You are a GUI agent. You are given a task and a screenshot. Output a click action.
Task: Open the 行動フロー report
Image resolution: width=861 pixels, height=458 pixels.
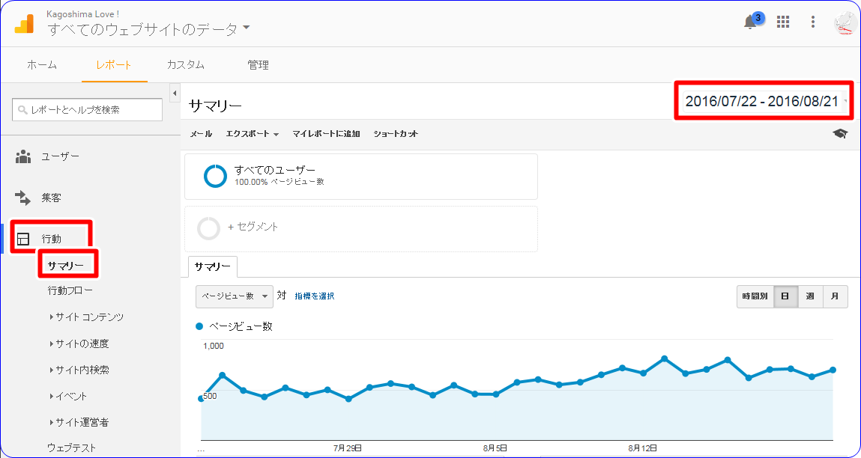coord(70,290)
